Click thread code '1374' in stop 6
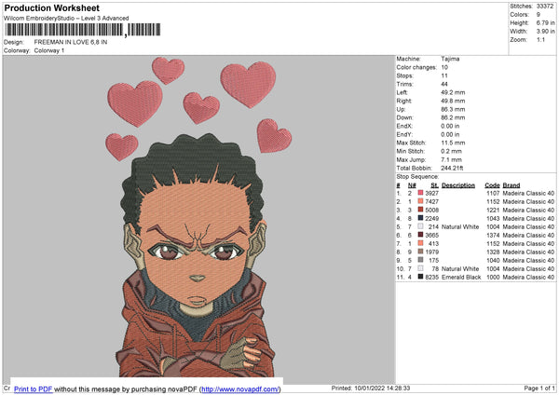 tap(493, 236)
